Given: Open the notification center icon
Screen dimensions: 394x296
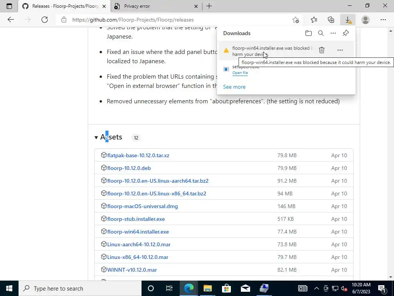Looking at the screenshot, I should tap(382, 288).
